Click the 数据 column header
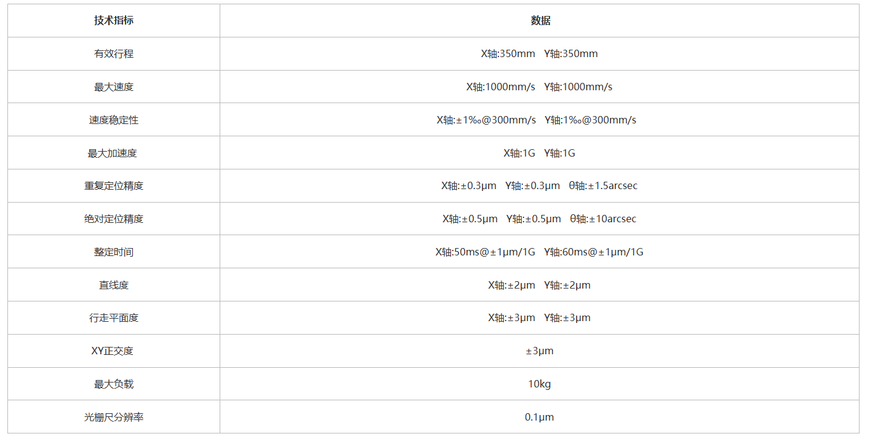Viewport: 870px width, 439px height. pos(540,21)
